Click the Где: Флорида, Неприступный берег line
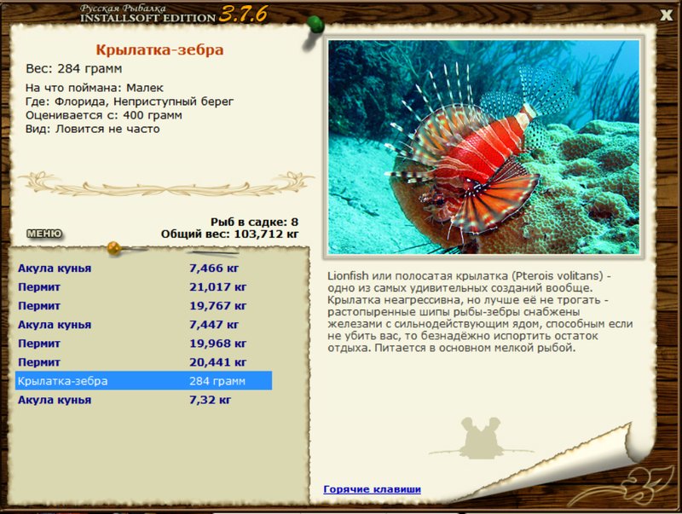 tap(130, 101)
